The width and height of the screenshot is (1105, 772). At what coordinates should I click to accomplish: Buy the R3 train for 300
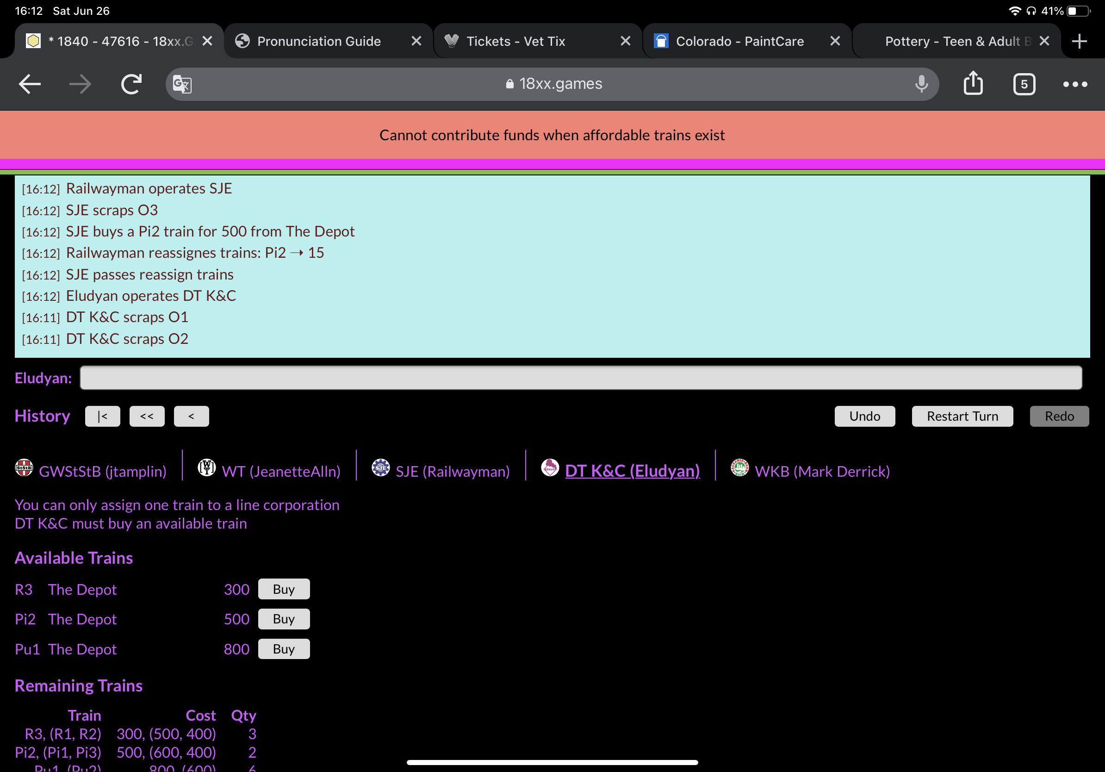(284, 589)
